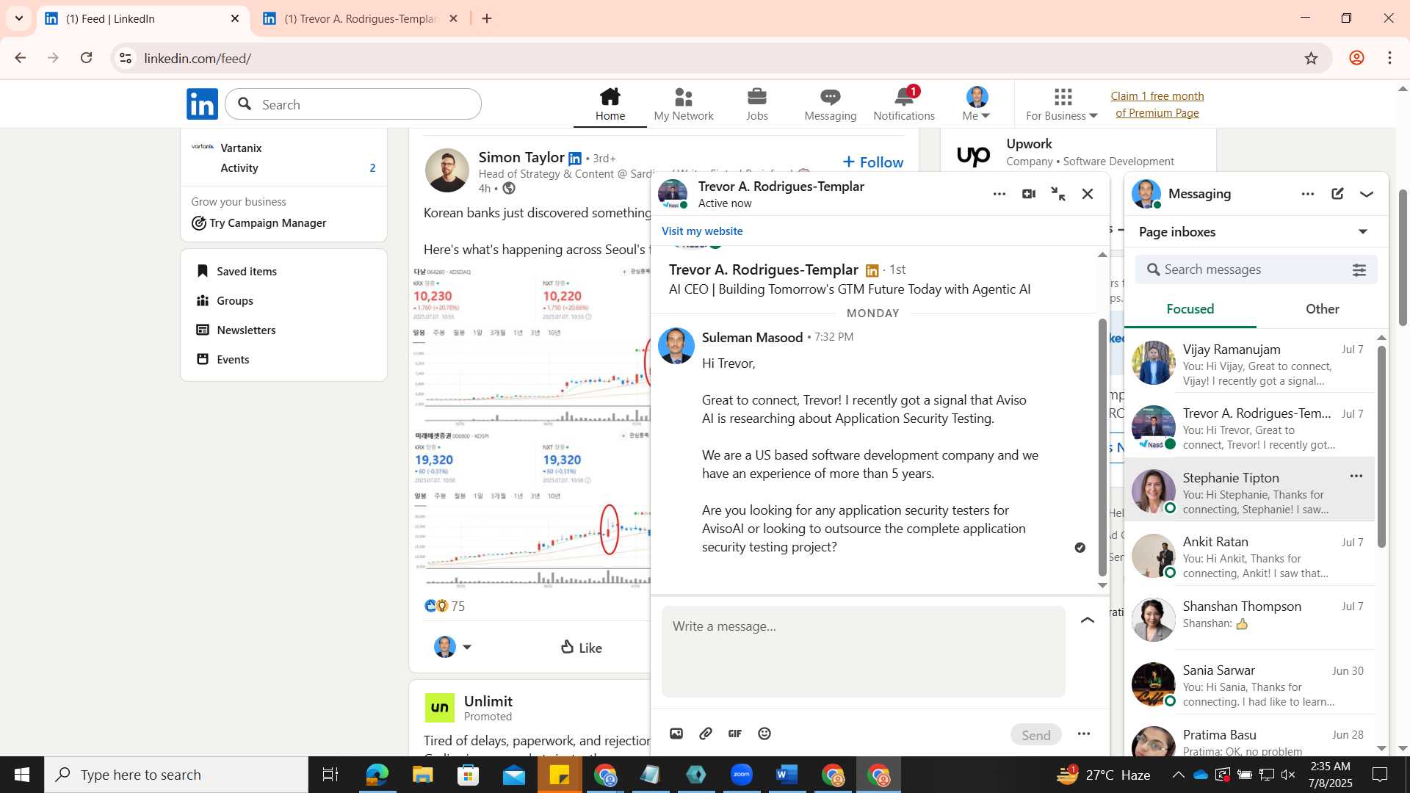The image size is (1410, 793).
Task: Open more compose options beside Send
Action: coord(1084,734)
